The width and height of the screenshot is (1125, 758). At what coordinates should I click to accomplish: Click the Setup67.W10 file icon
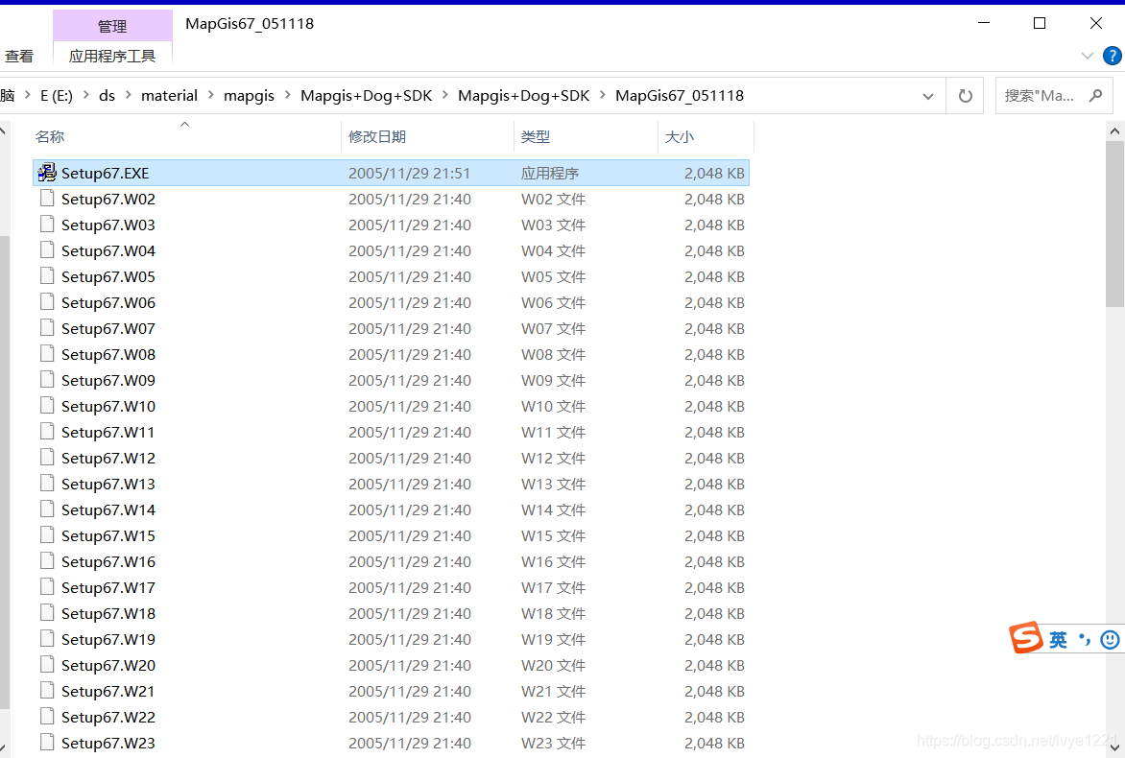(47, 405)
